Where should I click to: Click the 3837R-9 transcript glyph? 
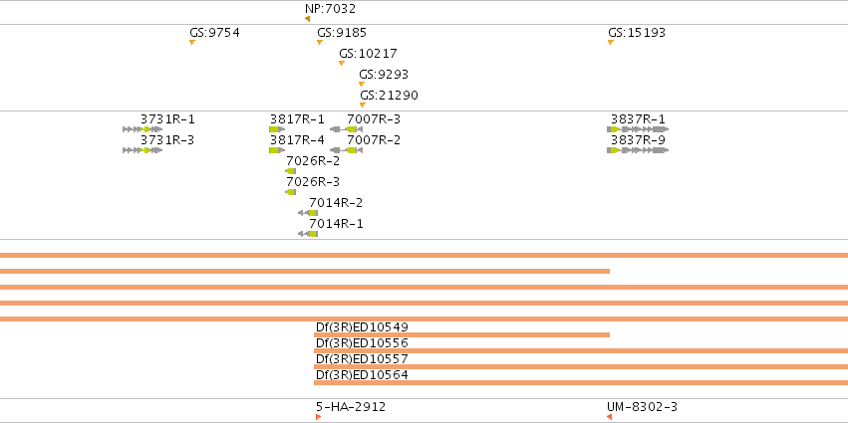[x=638, y=150]
